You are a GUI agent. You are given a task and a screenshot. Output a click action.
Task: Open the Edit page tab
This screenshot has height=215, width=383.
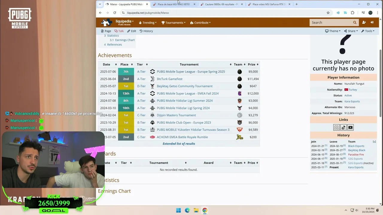pyautogui.click(x=132, y=31)
